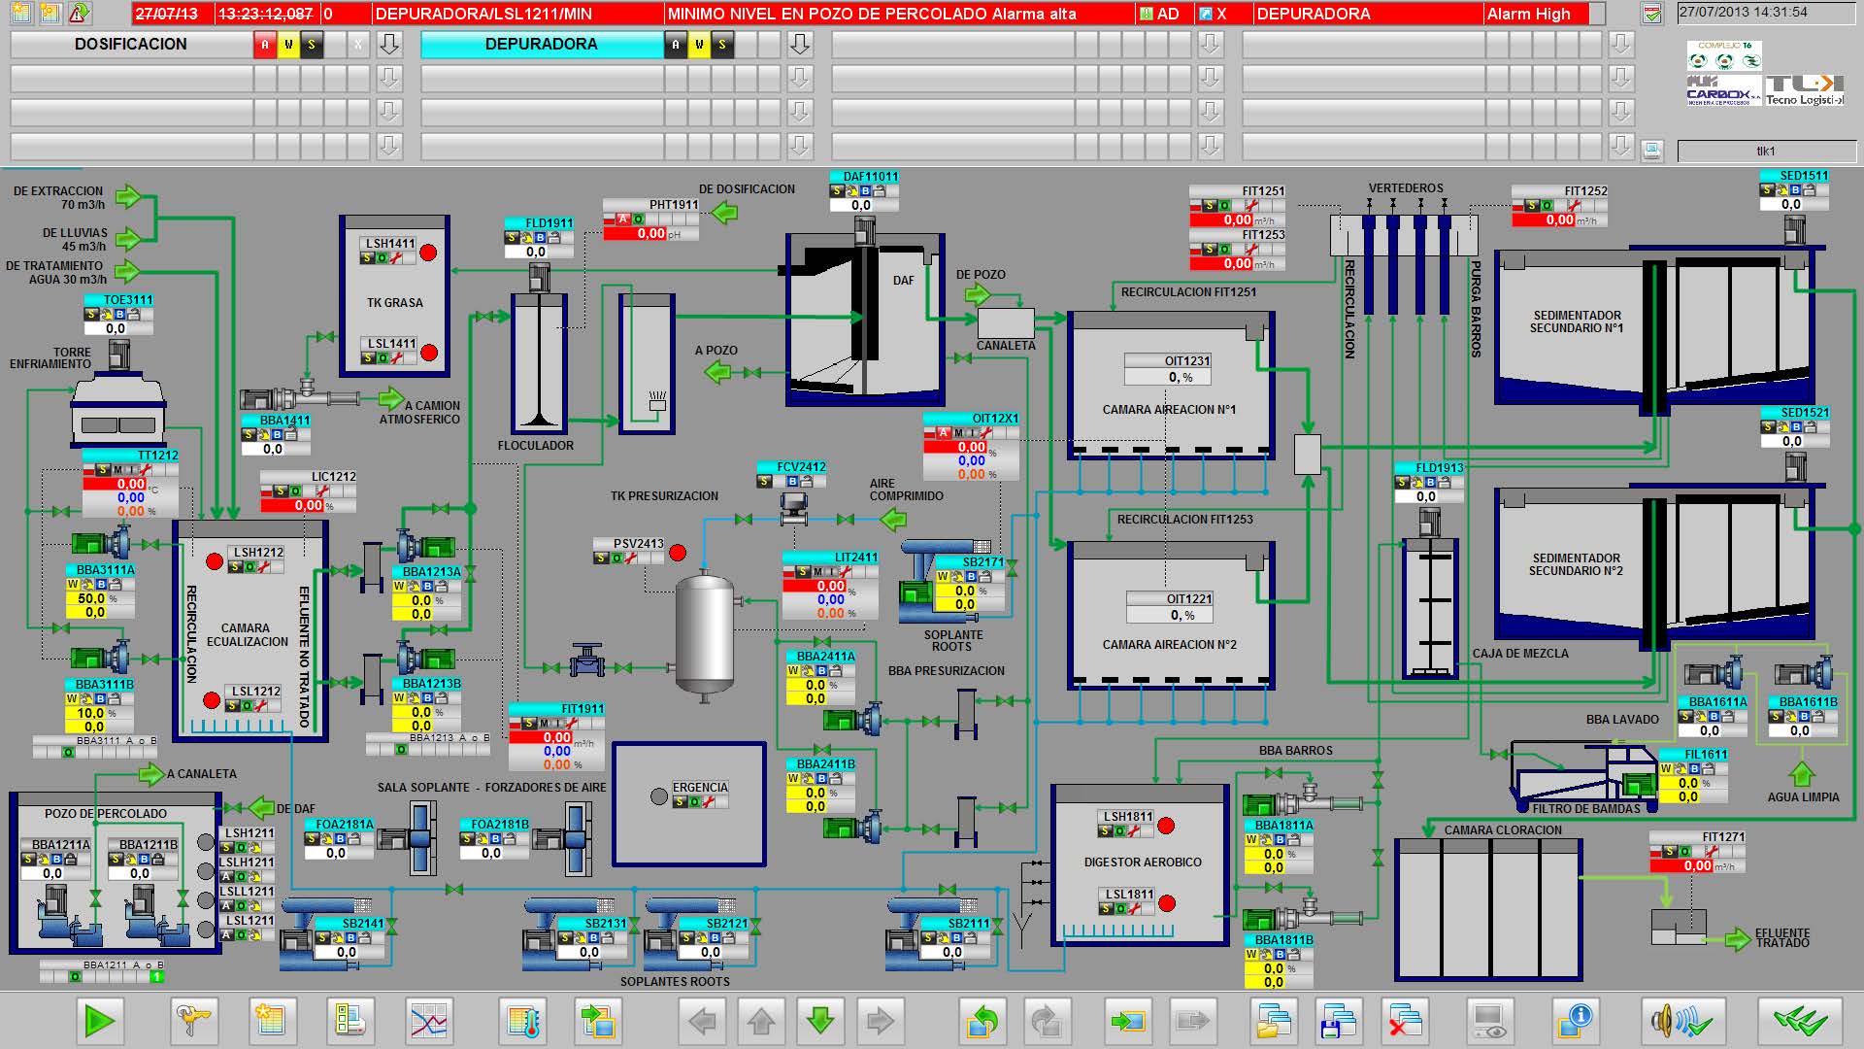Screen dimensions: 1864x1049
Task: Click DEPURADORA black S indicator
Action: (722, 45)
